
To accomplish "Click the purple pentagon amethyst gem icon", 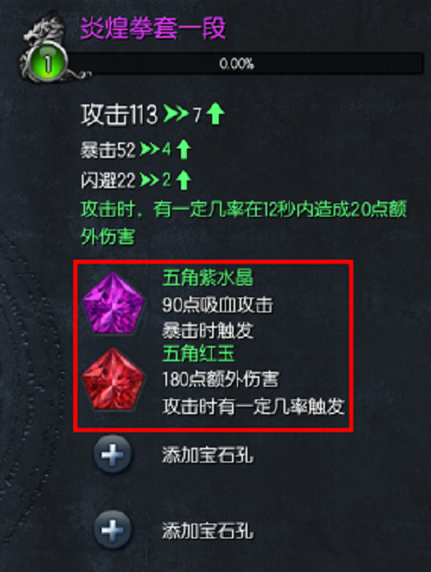I will 113,304.
